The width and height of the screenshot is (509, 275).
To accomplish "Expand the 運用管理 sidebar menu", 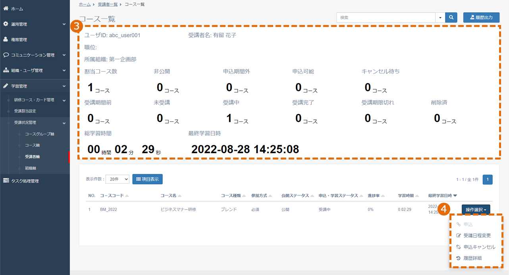I will (35, 24).
